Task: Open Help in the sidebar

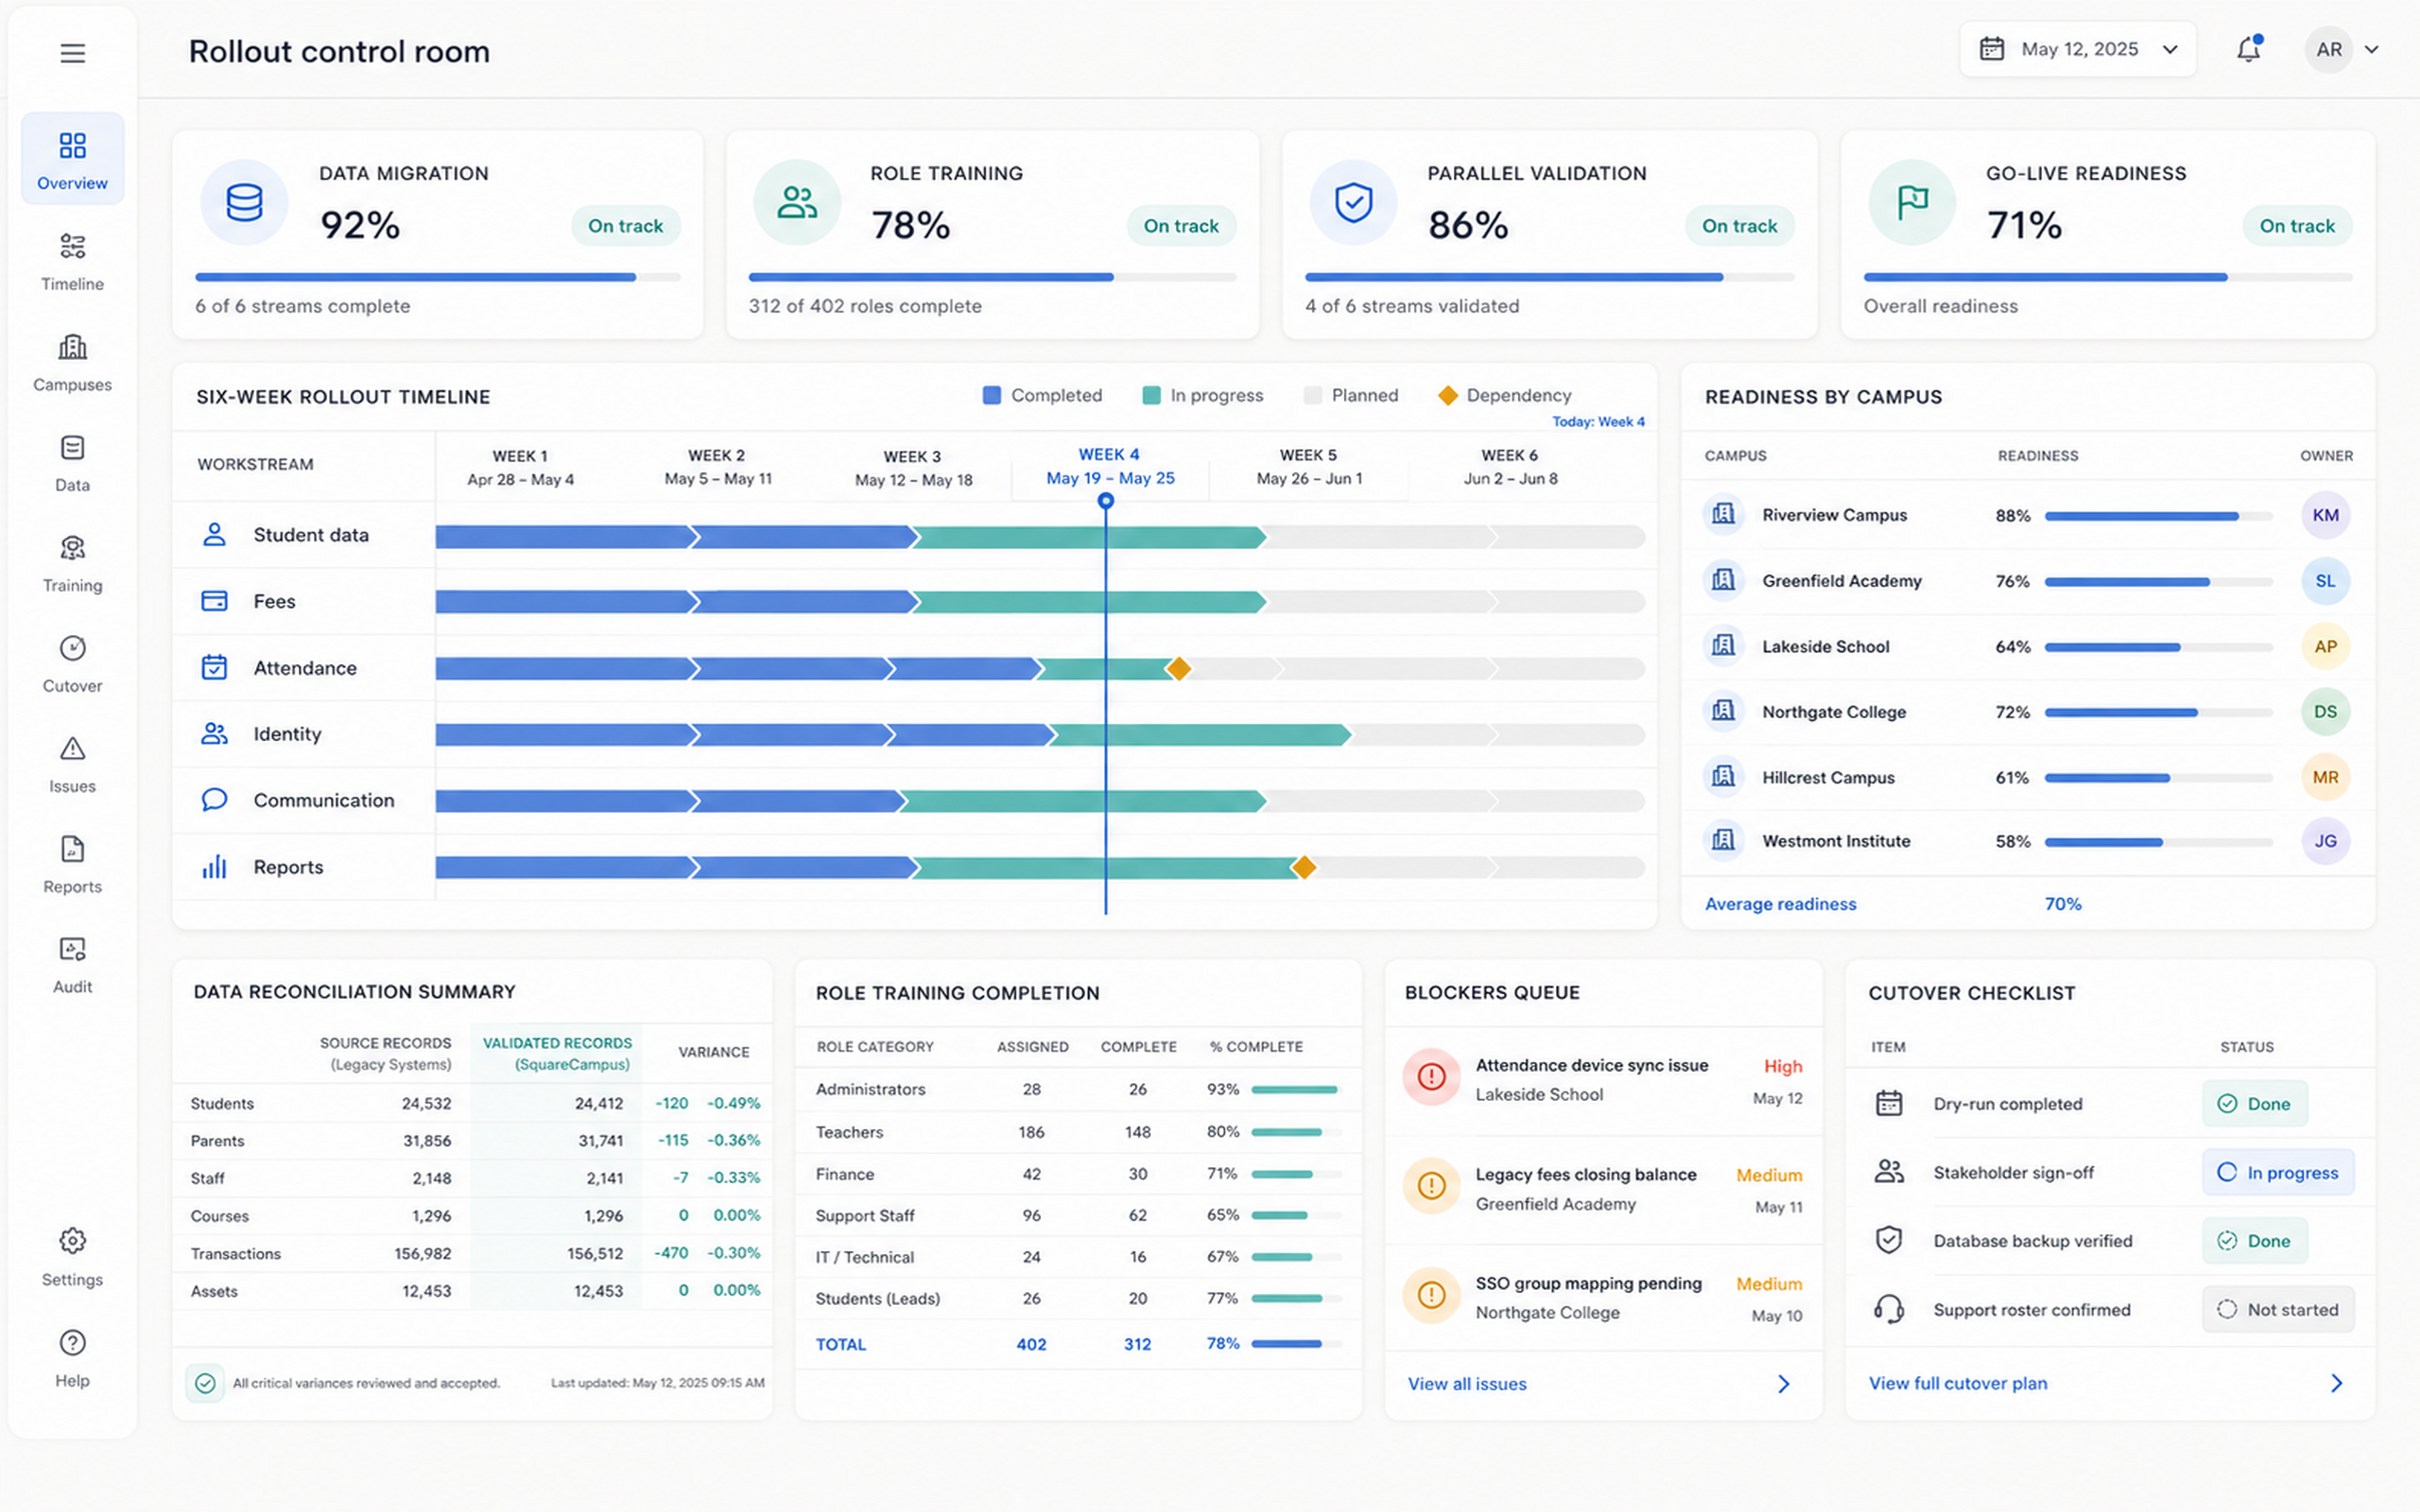Action: [72, 1357]
